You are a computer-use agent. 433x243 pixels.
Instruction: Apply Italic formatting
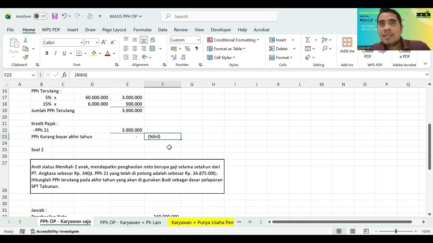[55, 53]
